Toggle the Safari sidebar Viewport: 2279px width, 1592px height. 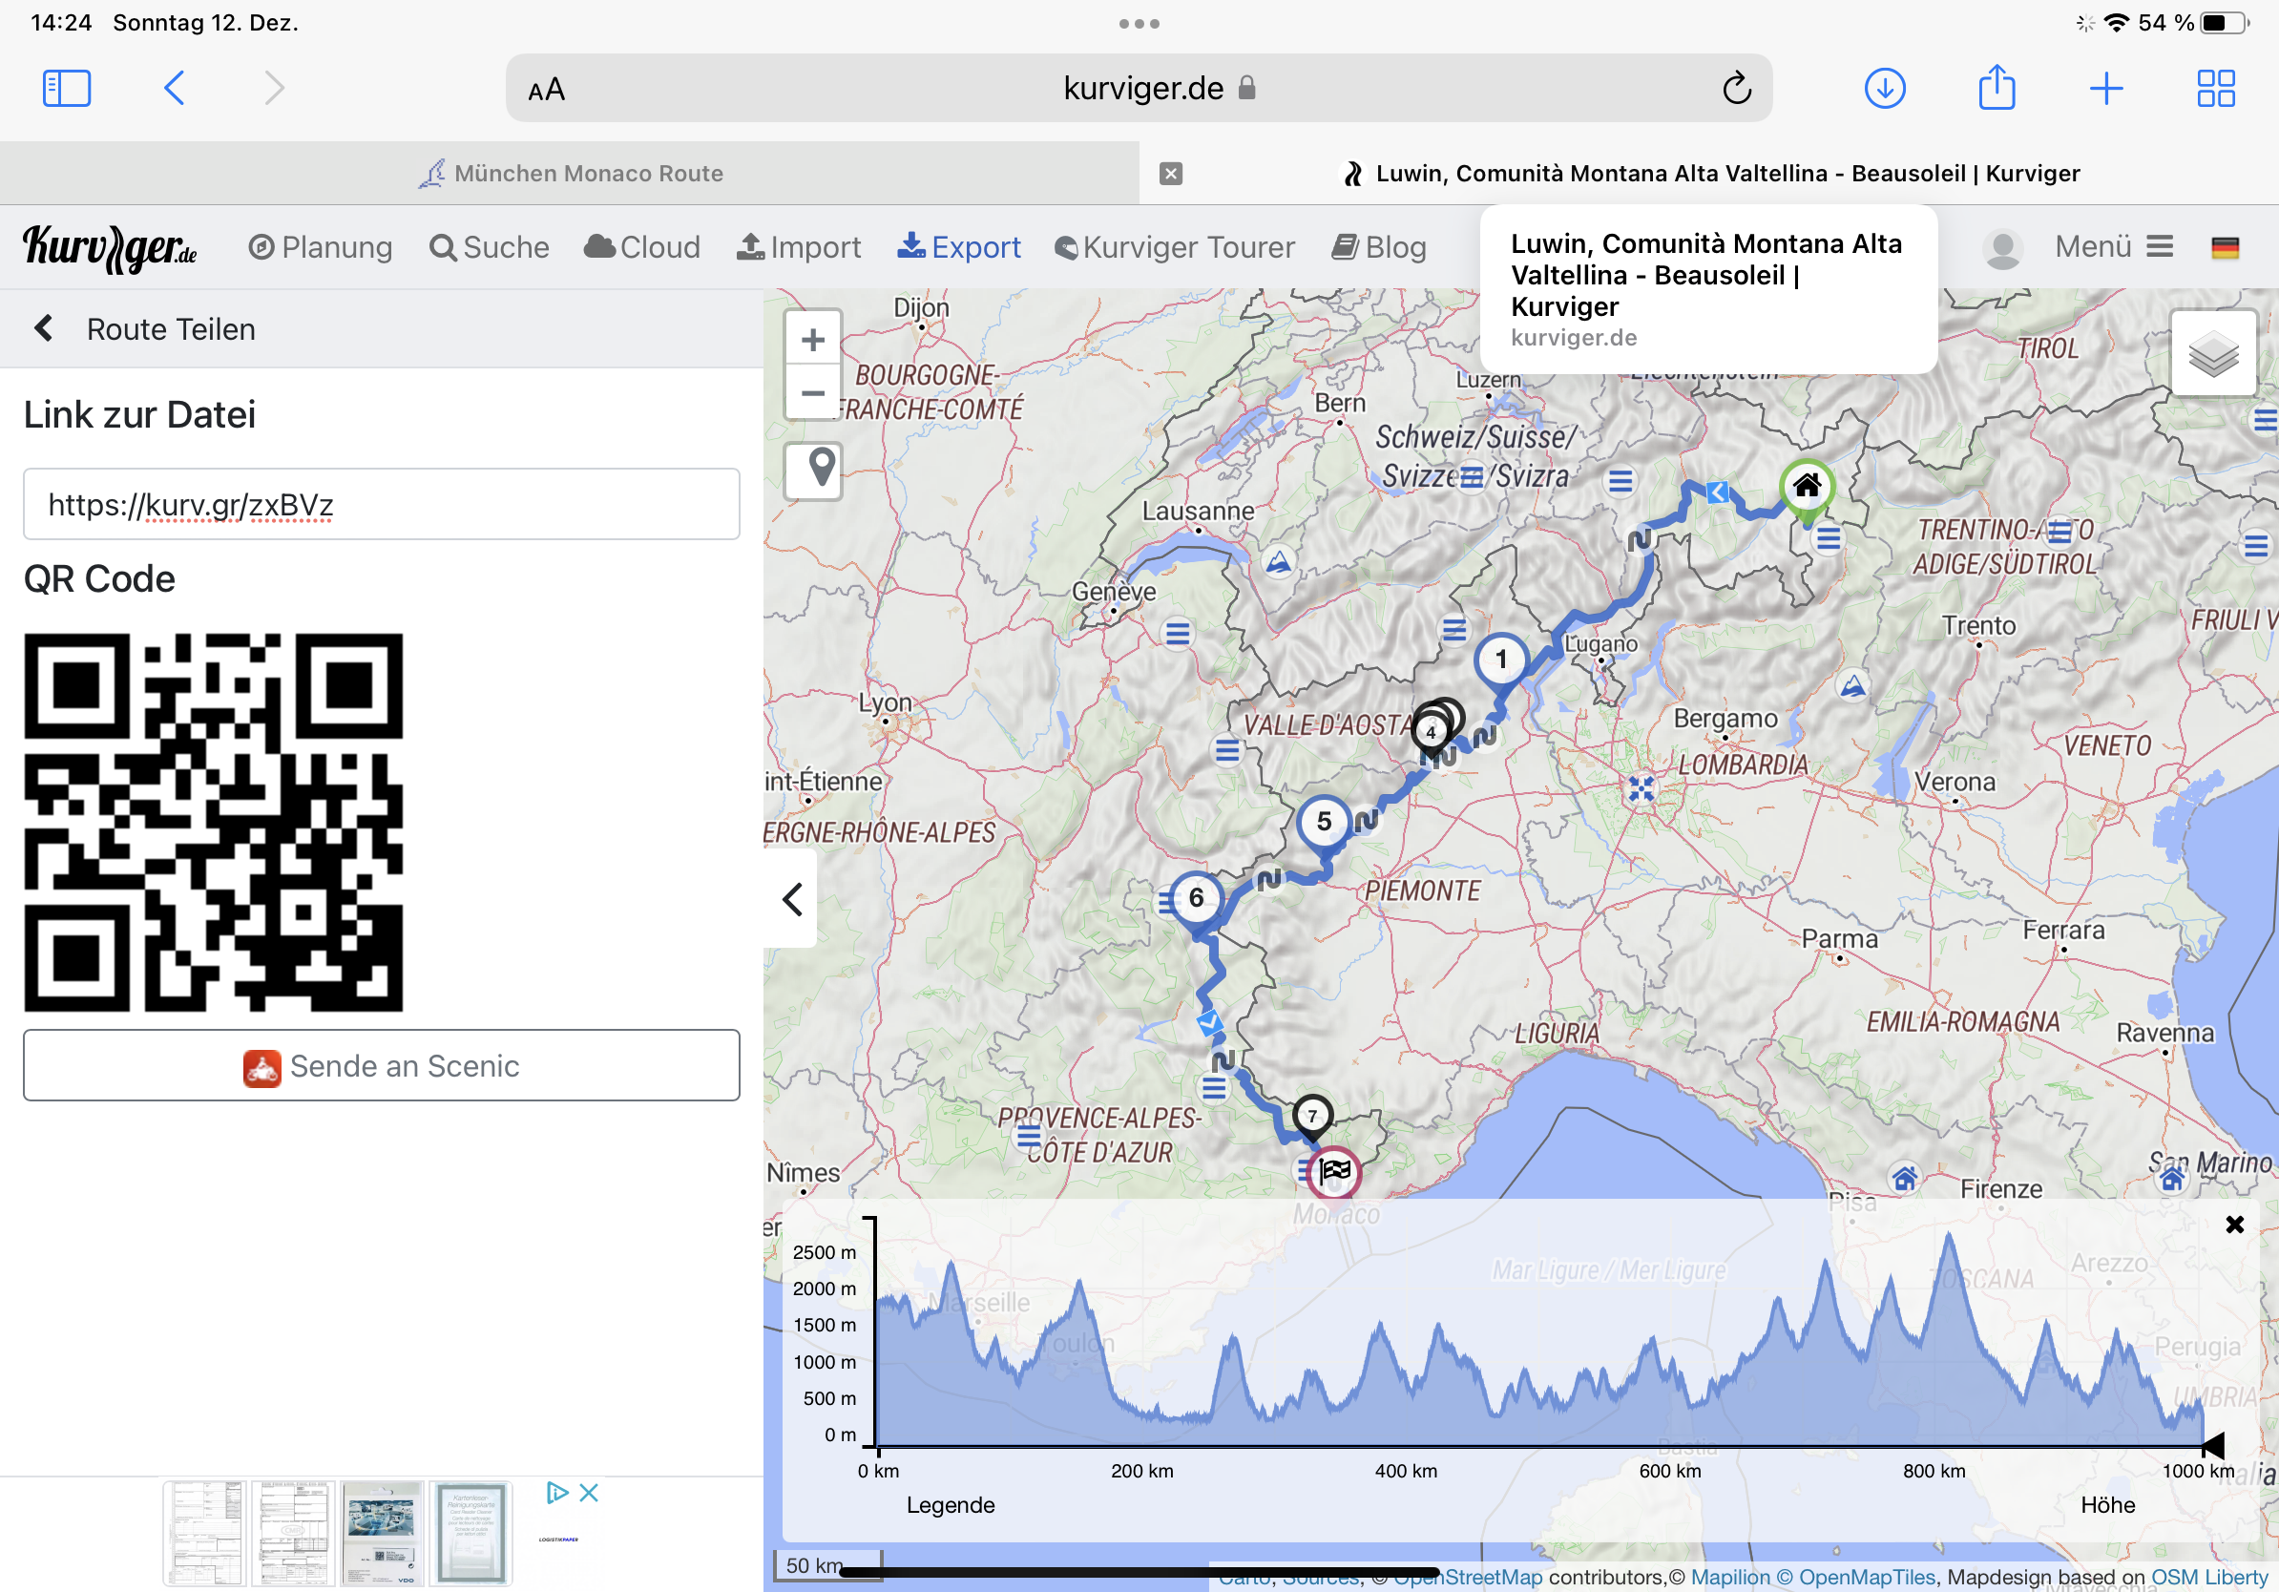(x=67, y=89)
